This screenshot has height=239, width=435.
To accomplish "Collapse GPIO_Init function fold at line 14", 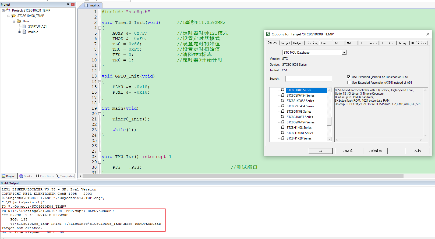I will [x=100, y=82].
